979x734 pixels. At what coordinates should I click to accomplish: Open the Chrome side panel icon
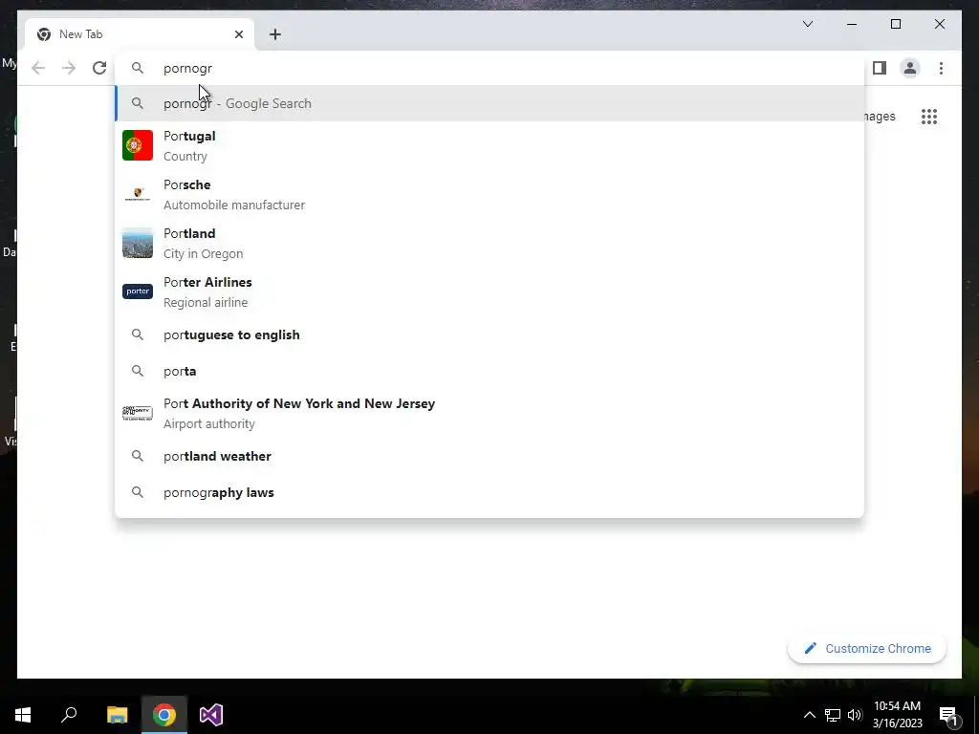pyautogui.click(x=880, y=68)
